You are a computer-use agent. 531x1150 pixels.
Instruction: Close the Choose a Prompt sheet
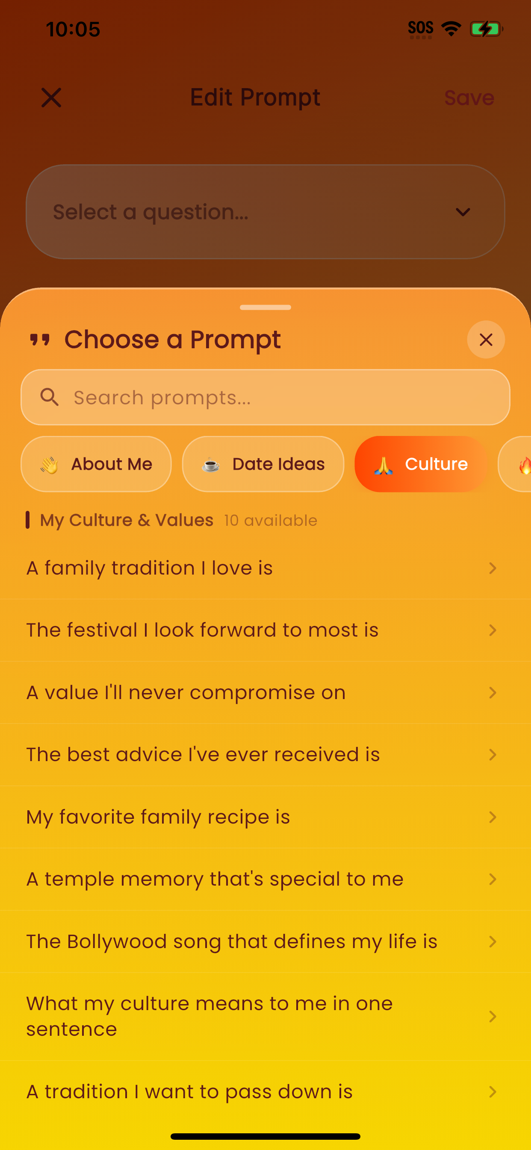(x=486, y=340)
